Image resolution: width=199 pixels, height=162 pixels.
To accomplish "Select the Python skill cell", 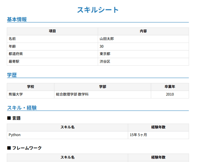I will pos(67,135).
